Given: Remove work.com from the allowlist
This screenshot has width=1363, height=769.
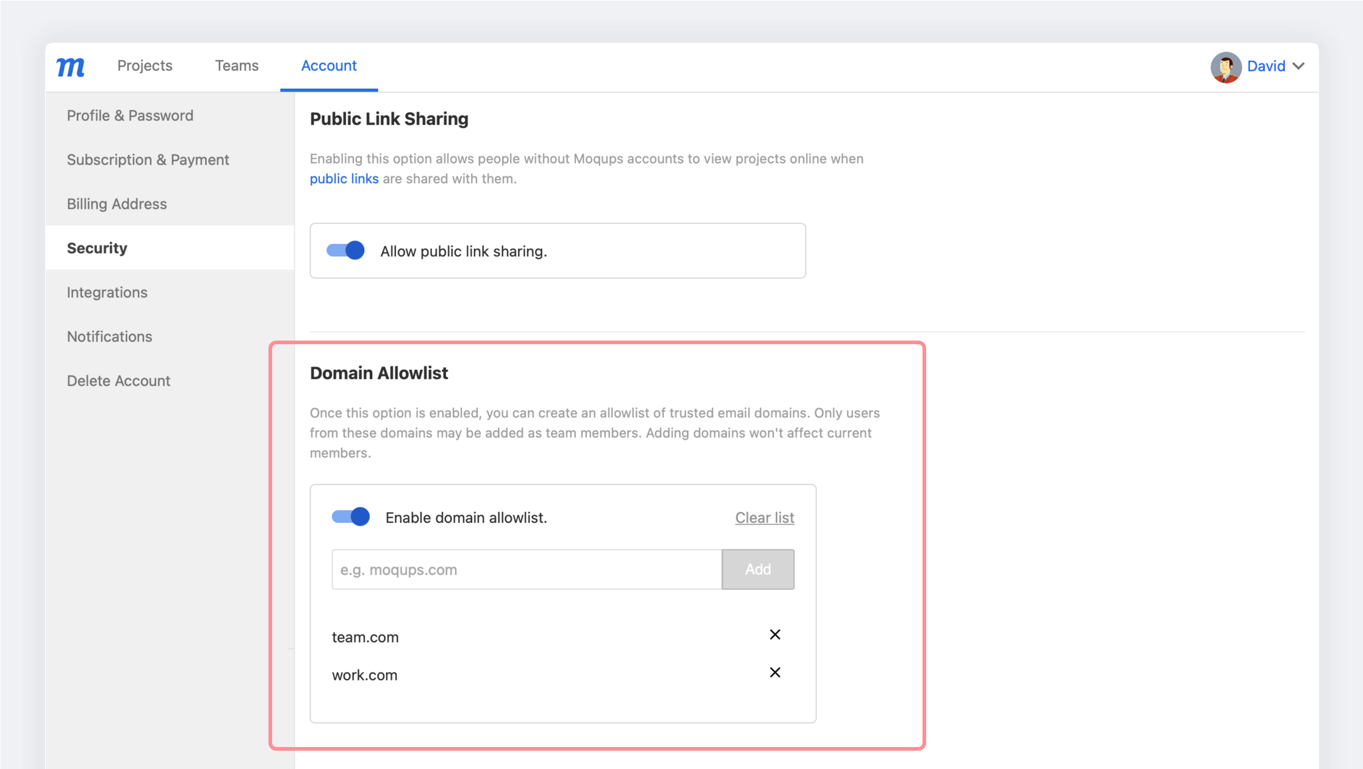Looking at the screenshot, I should point(775,673).
